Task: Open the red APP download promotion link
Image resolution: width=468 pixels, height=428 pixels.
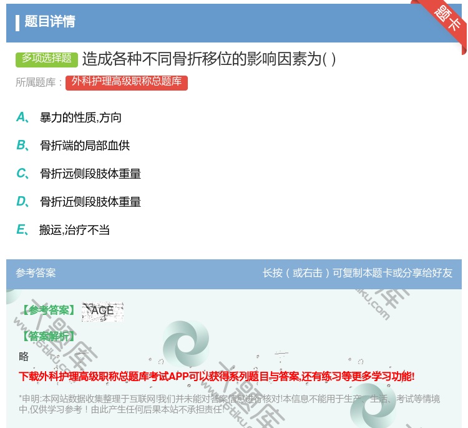Action: point(217,376)
